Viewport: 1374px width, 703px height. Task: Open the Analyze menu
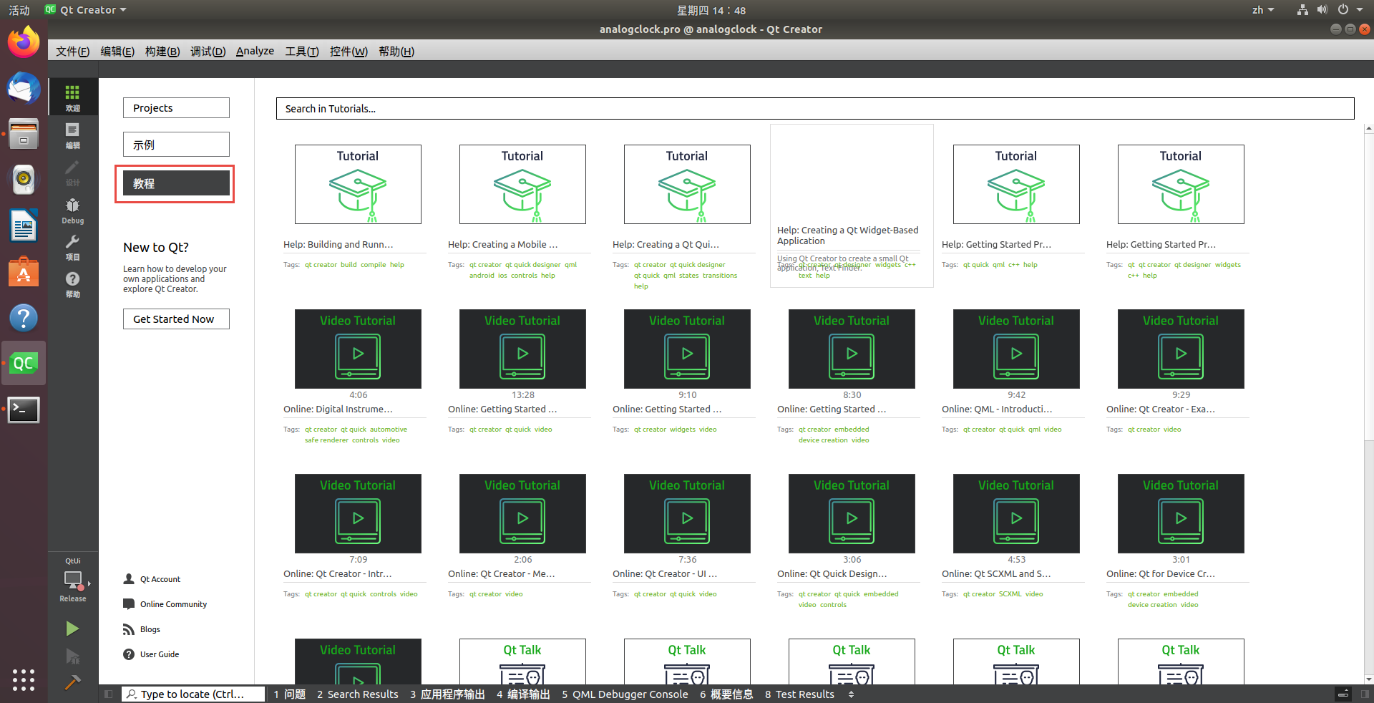255,52
